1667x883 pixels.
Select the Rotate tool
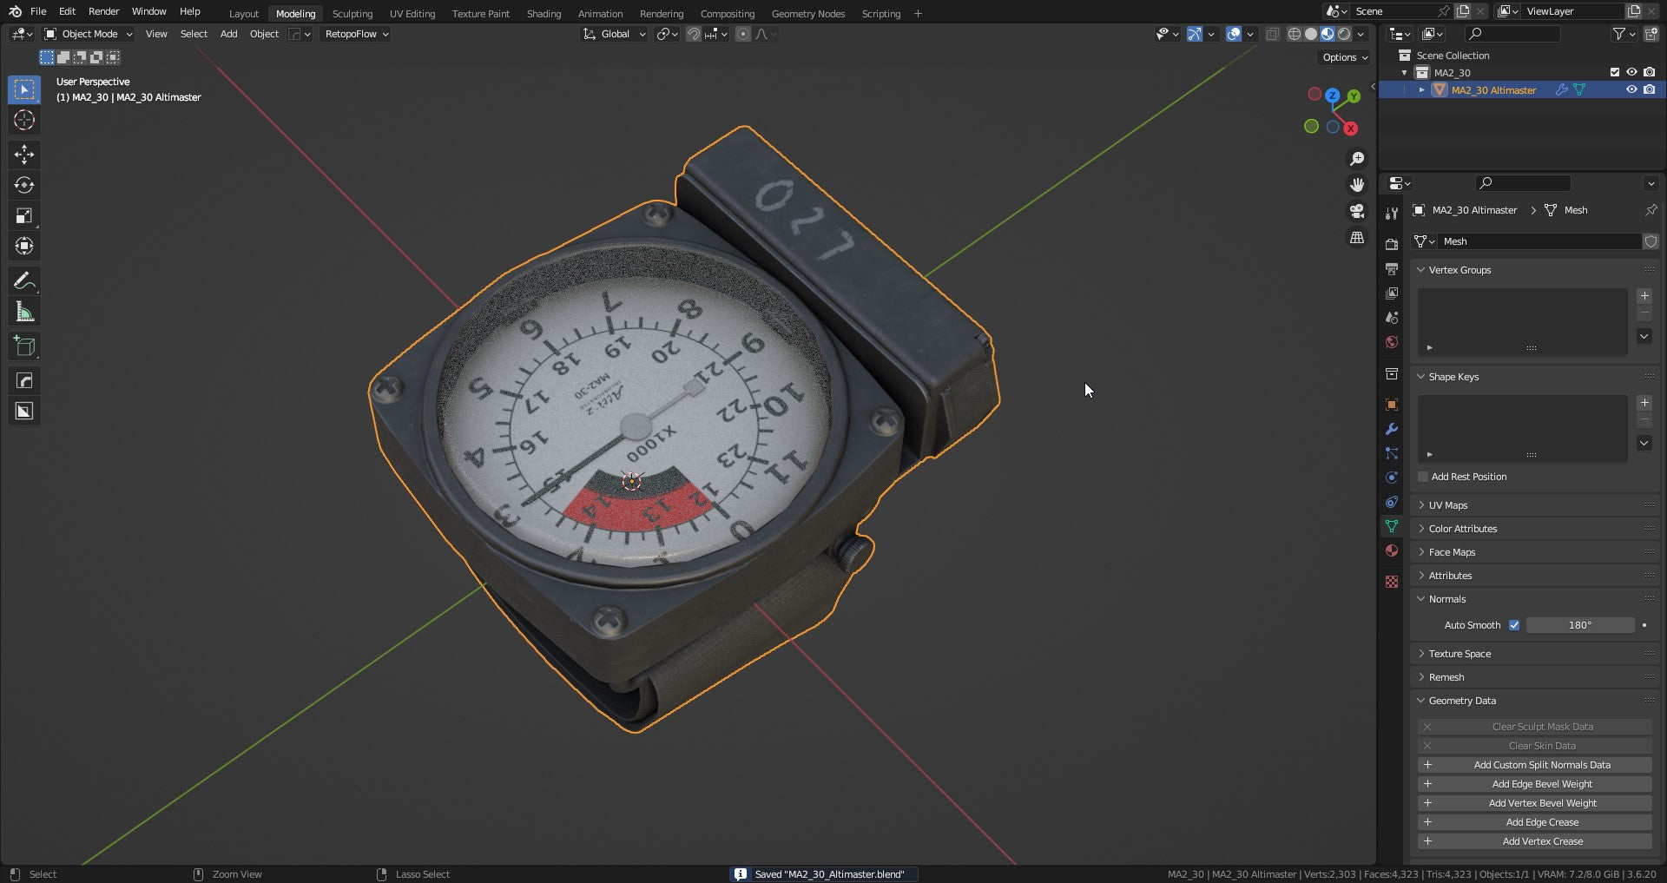coord(24,185)
